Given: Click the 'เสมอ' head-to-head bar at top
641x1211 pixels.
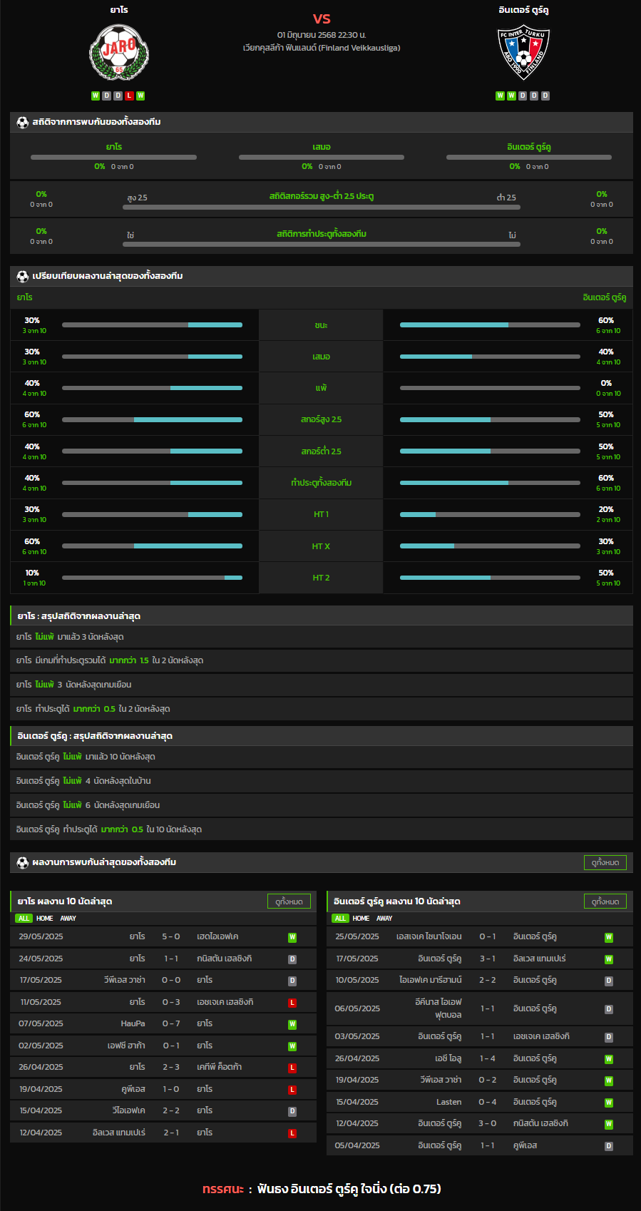Looking at the screenshot, I should pyautogui.click(x=322, y=157).
